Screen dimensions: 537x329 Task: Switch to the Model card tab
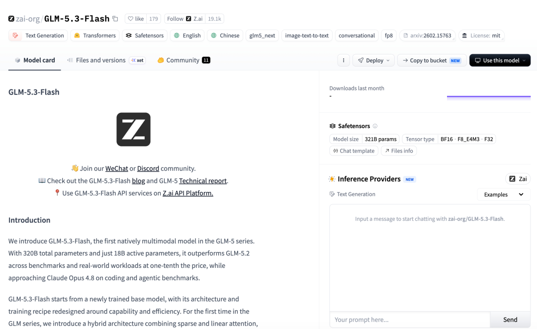pos(35,60)
